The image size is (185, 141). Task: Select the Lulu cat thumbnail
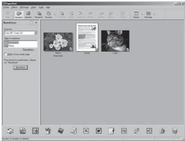click(115, 41)
